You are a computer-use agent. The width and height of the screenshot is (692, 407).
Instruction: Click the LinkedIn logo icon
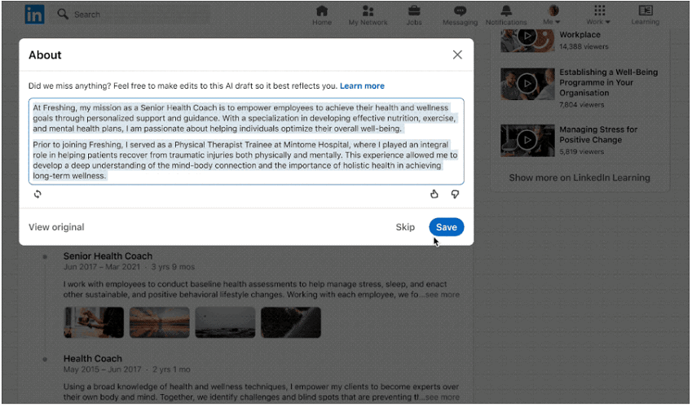tap(34, 15)
